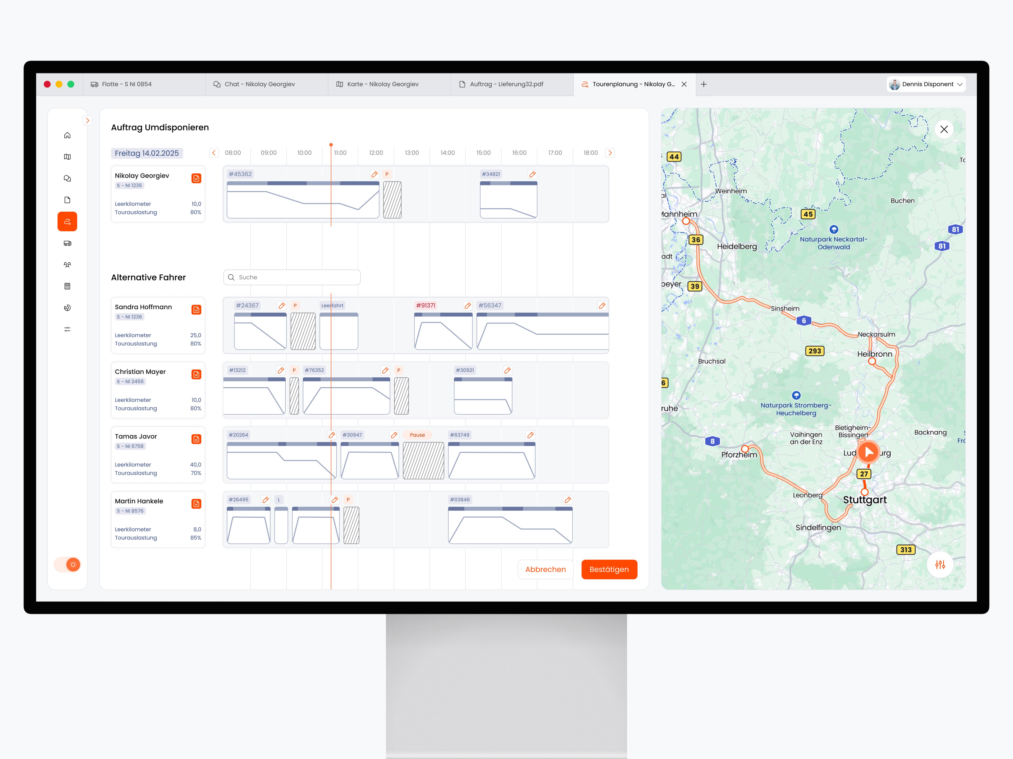Click the Abbrechen button
This screenshot has height=759, width=1013.
(x=545, y=569)
